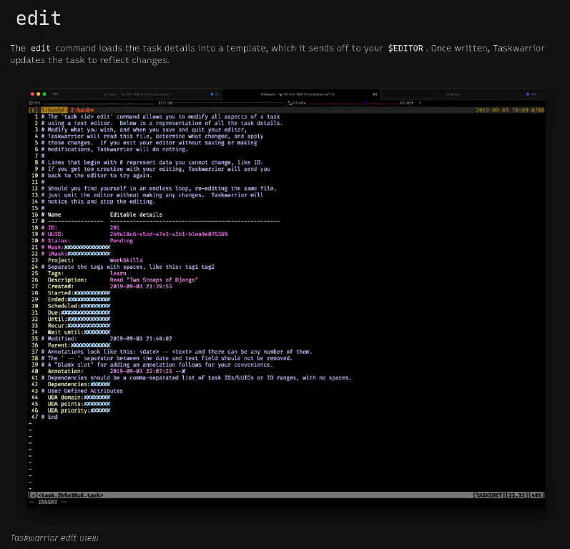The image size is (570, 549).
Task: Click the blue indicator on last terminal tab
Action: point(529,94)
